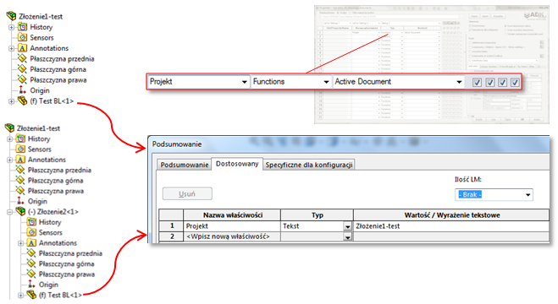The height and width of the screenshot is (304, 558).
Task: Switch to the Podsumowanie tab
Action: pyautogui.click(x=185, y=165)
